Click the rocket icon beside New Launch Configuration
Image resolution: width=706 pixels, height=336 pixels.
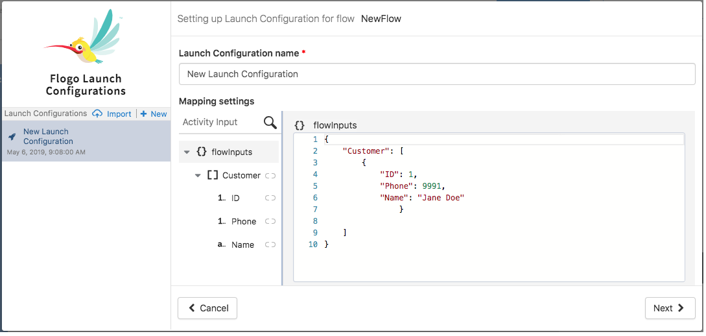pos(12,137)
